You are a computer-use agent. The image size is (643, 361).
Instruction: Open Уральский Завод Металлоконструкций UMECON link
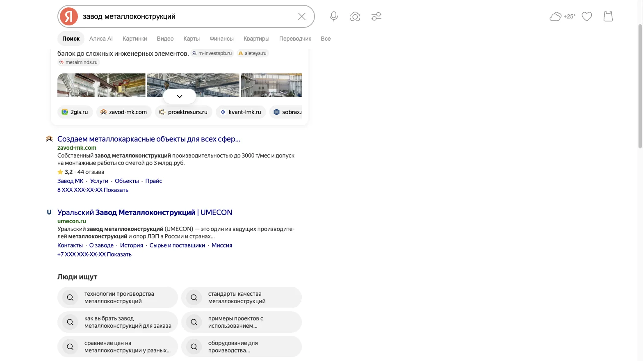tap(145, 212)
